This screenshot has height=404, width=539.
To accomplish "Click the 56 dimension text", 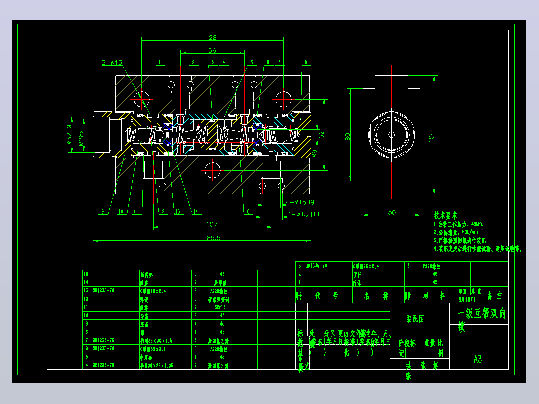I will pyautogui.click(x=212, y=51).
